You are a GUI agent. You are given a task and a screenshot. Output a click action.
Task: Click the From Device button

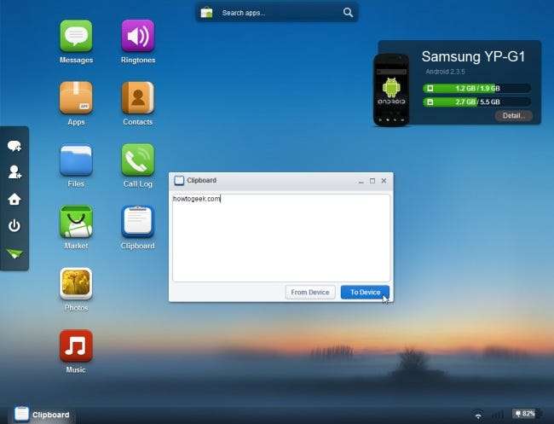point(310,293)
